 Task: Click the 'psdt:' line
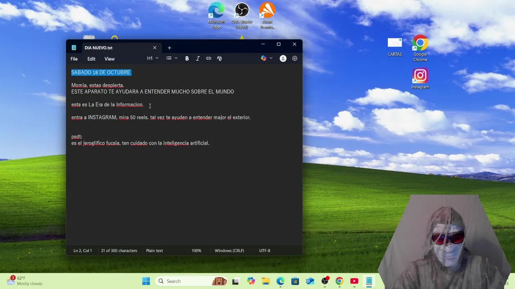click(77, 136)
